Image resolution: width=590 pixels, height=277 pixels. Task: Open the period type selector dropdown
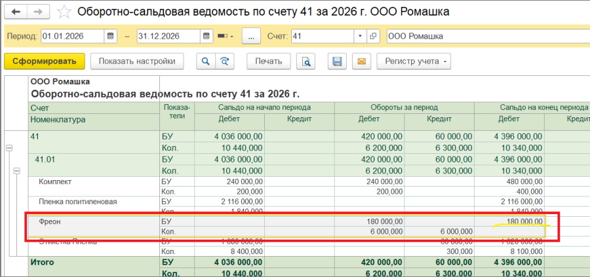226,36
